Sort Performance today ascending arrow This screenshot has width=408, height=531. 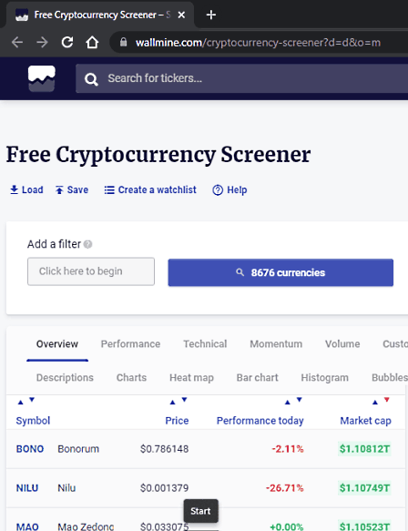tap(288, 403)
